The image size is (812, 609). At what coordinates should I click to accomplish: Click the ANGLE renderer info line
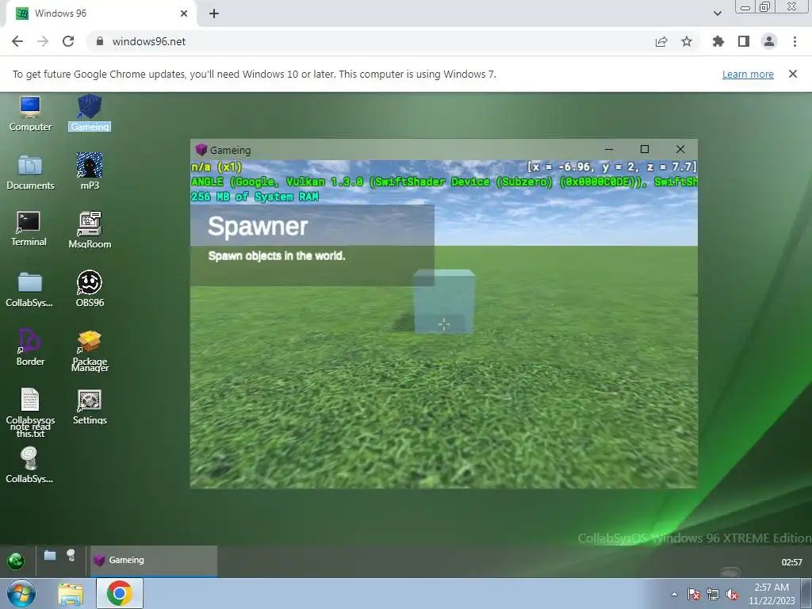point(444,182)
